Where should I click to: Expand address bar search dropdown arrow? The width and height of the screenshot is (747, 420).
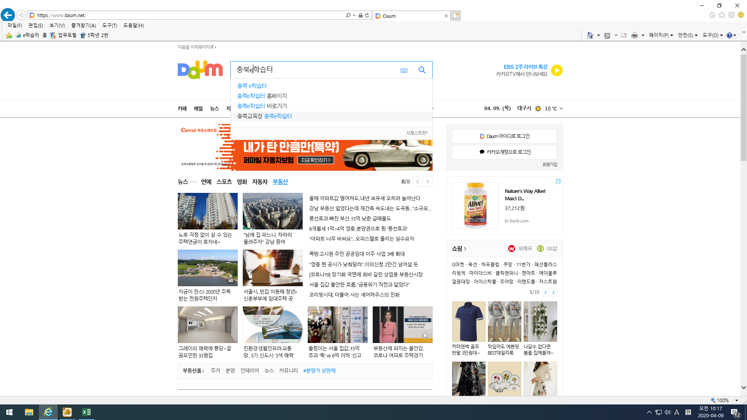point(354,15)
